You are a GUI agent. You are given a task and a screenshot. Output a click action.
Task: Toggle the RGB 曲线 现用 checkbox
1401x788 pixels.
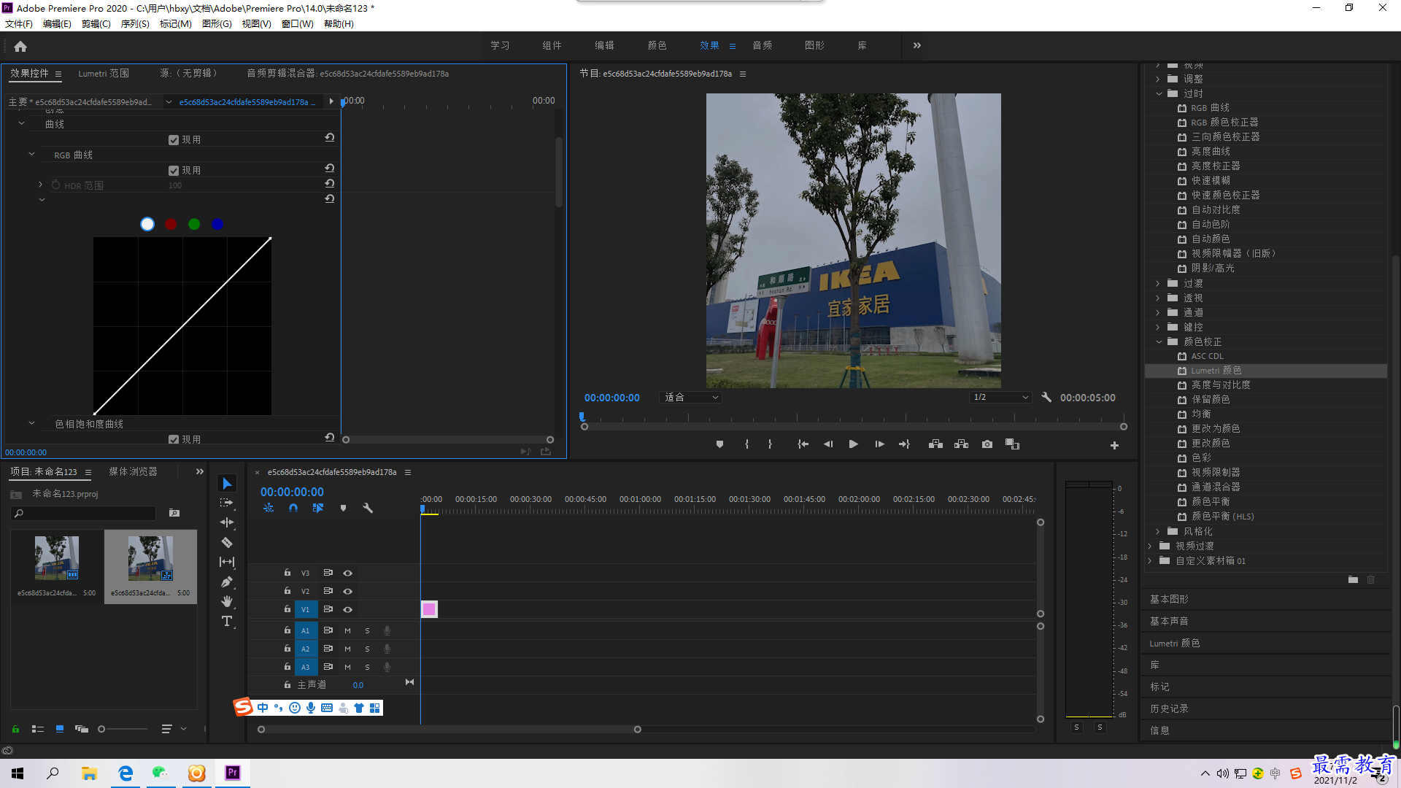pos(174,171)
